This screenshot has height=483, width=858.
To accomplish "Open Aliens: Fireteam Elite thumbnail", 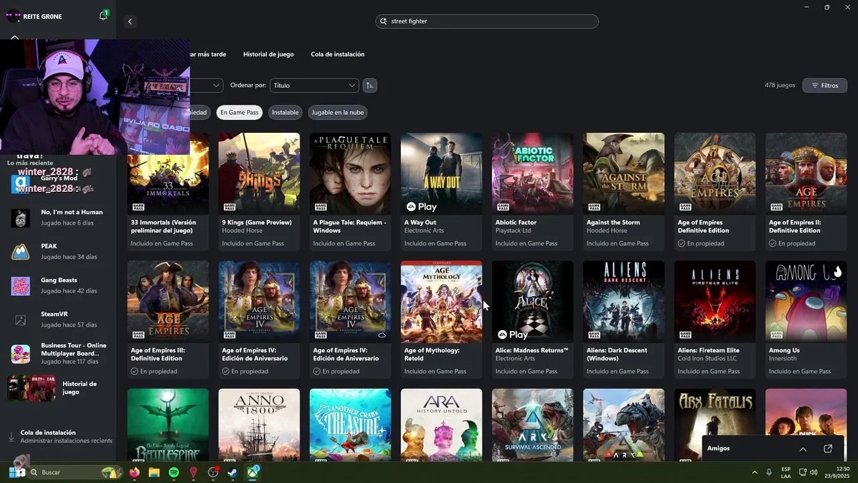I will (x=715, y=302).
